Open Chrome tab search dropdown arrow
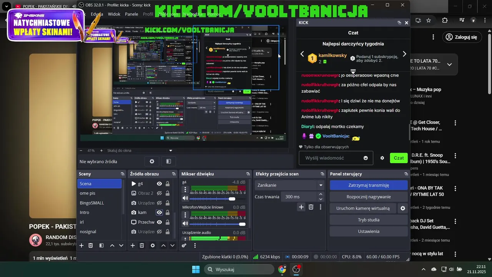This screenshot has height=277, width=492. 7,7
